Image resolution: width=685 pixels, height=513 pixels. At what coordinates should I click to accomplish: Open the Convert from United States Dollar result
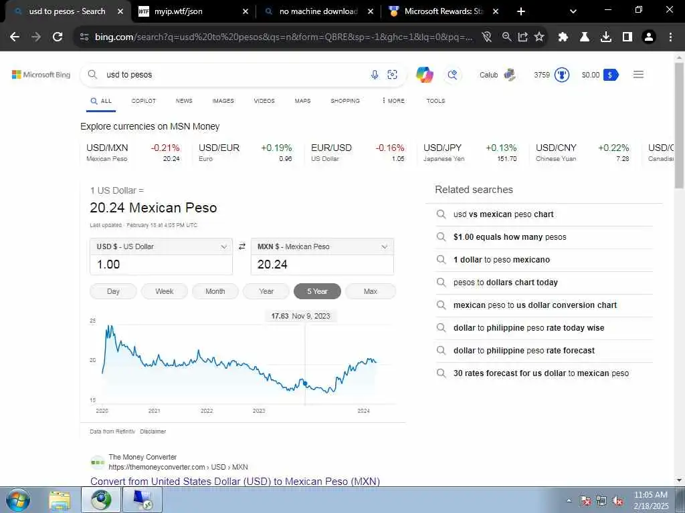[x=235, y=481]
